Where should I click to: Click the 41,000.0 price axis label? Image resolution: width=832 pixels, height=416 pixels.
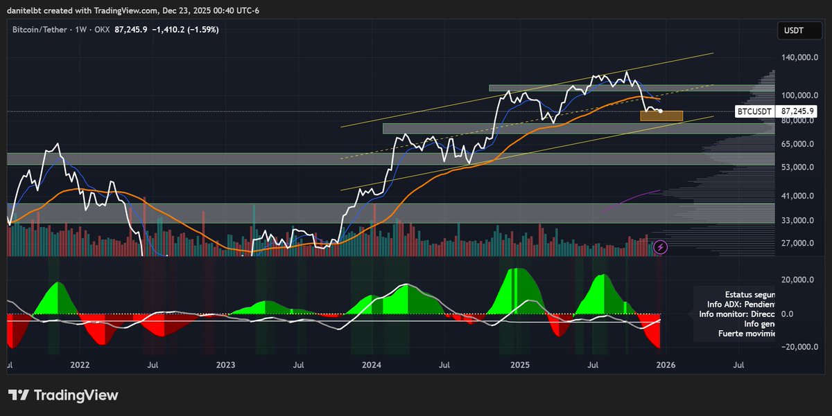797,196
